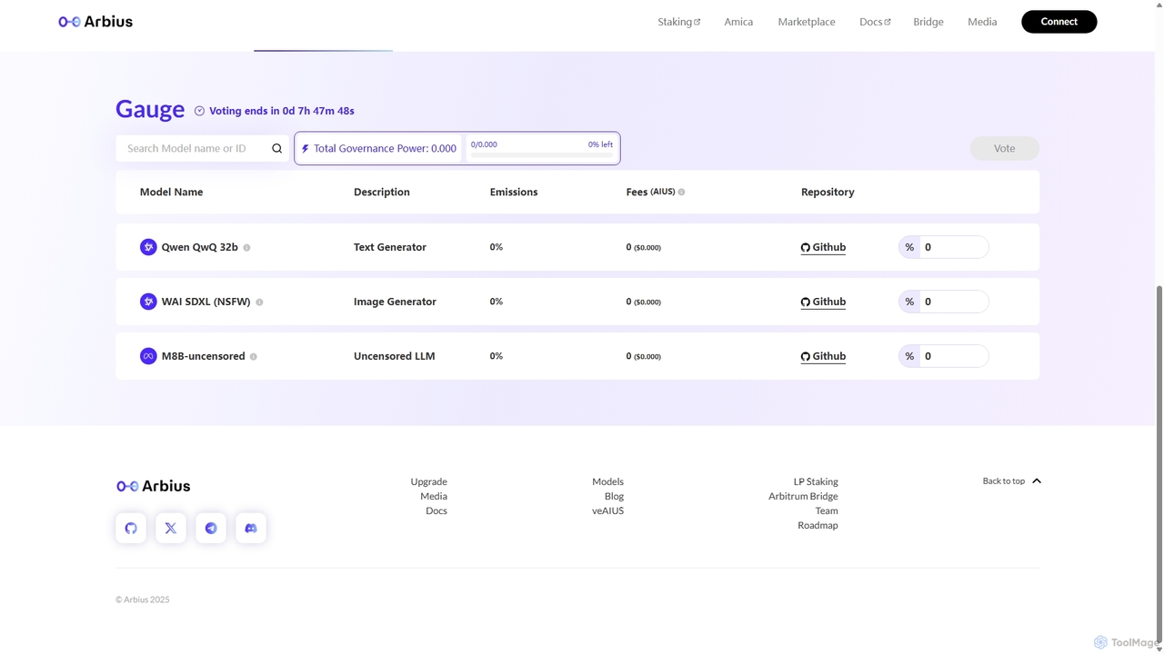Open the X (Twitter) footer icon

point(171,528)
